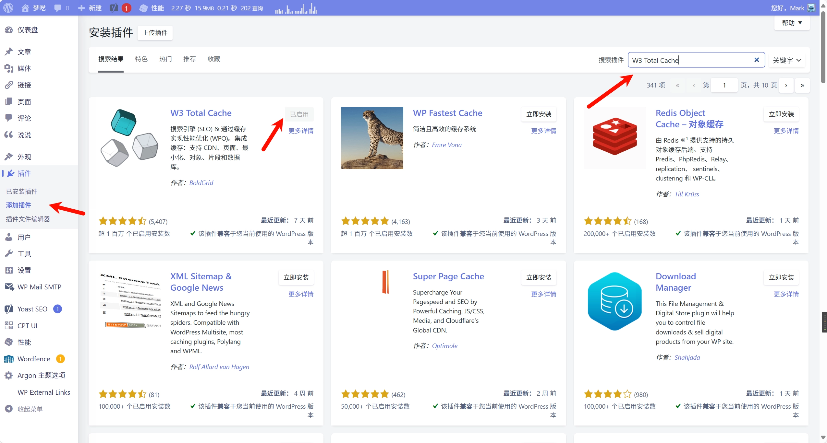Open WP Fastest Cache 更多详情 link
Image resolution: width=827 pixels, height=443 pixels.
(x=544, y=131)
